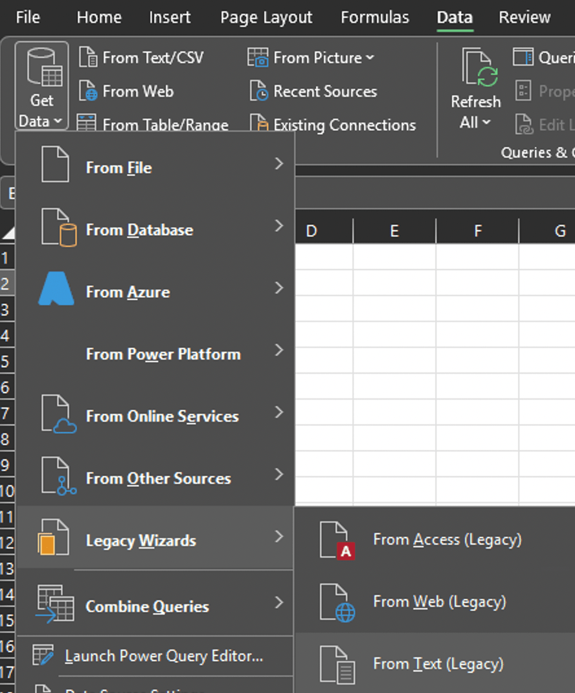The width and height of the screenshot is (575, 693).
Task: Click the Queries & Connections pane icon
Action: point(523,58)
